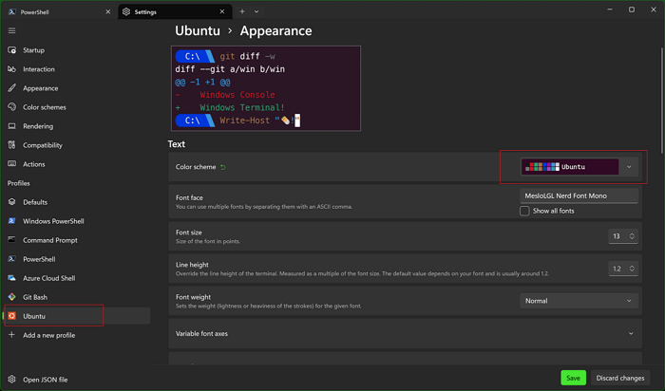
Task: Click the Line height value field
Action: click(617, 269)
